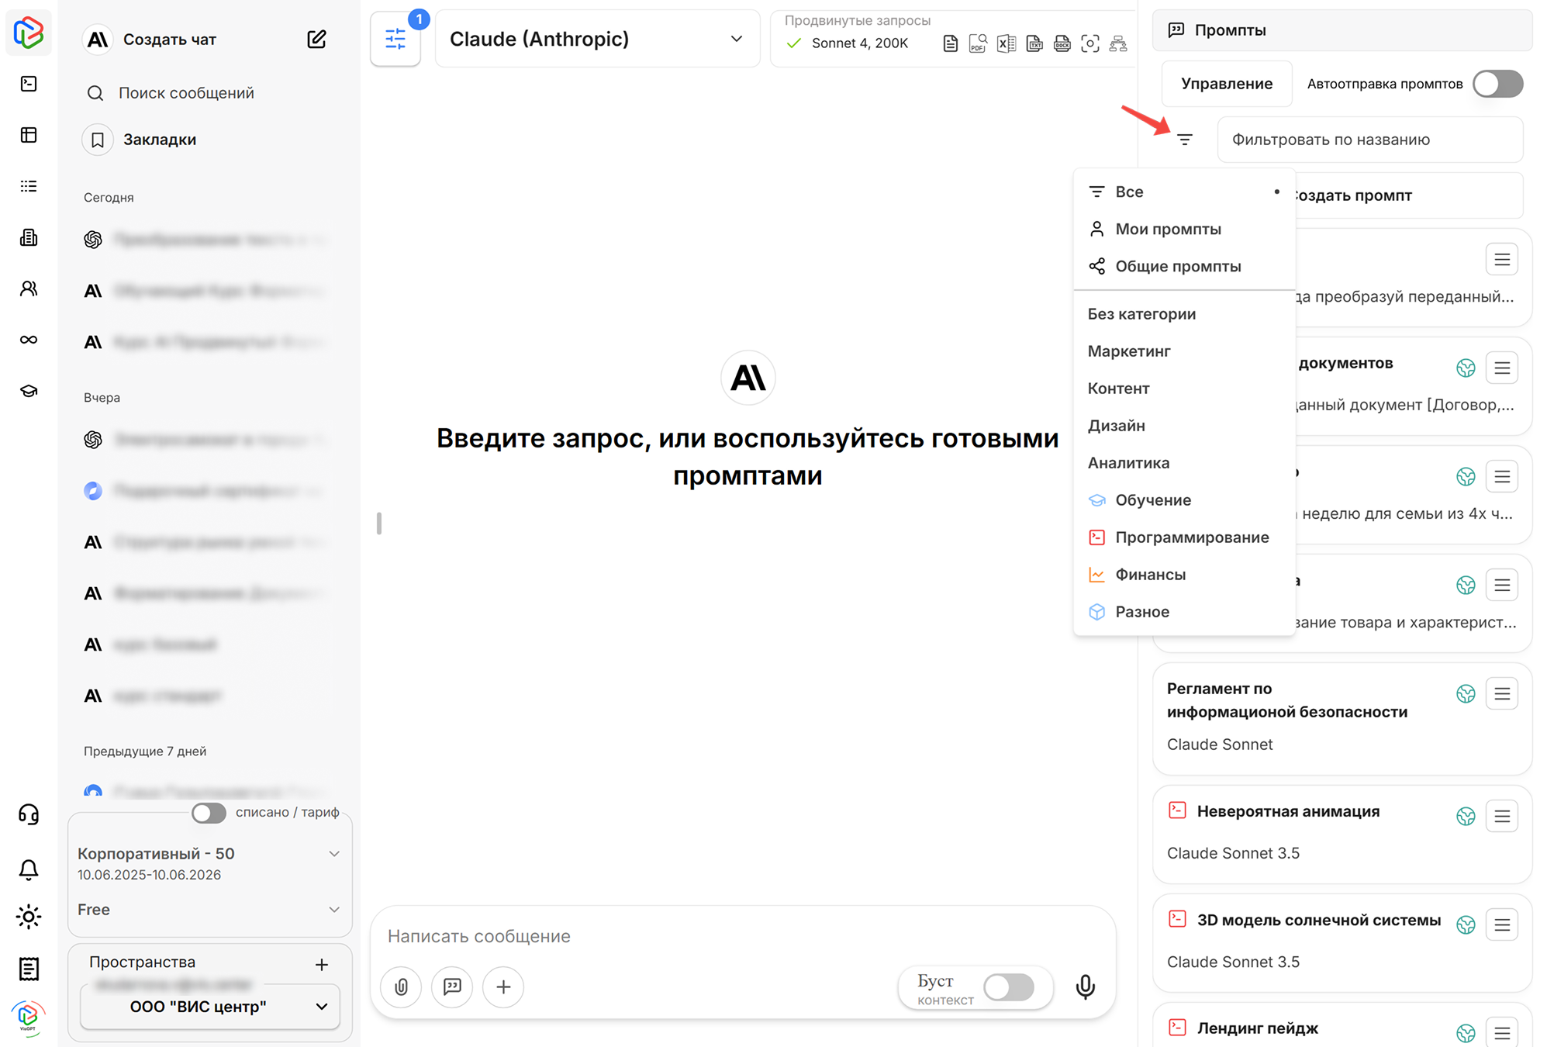Open the document notes icon in sidebar bottom
Screen dimensions: 1547x1047
tap(29, 969)
